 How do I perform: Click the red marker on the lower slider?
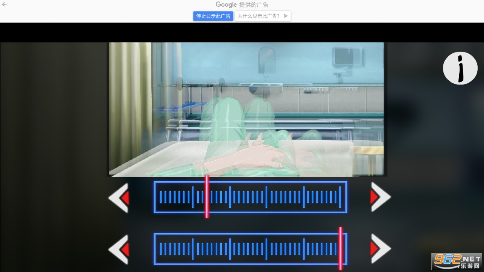point(340,248)
